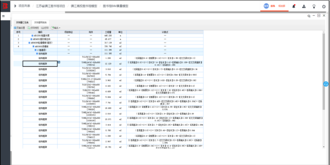Select the 19.791 quantity cell
The width and height of the screenshot is (330, 165).
click(108, 147)
